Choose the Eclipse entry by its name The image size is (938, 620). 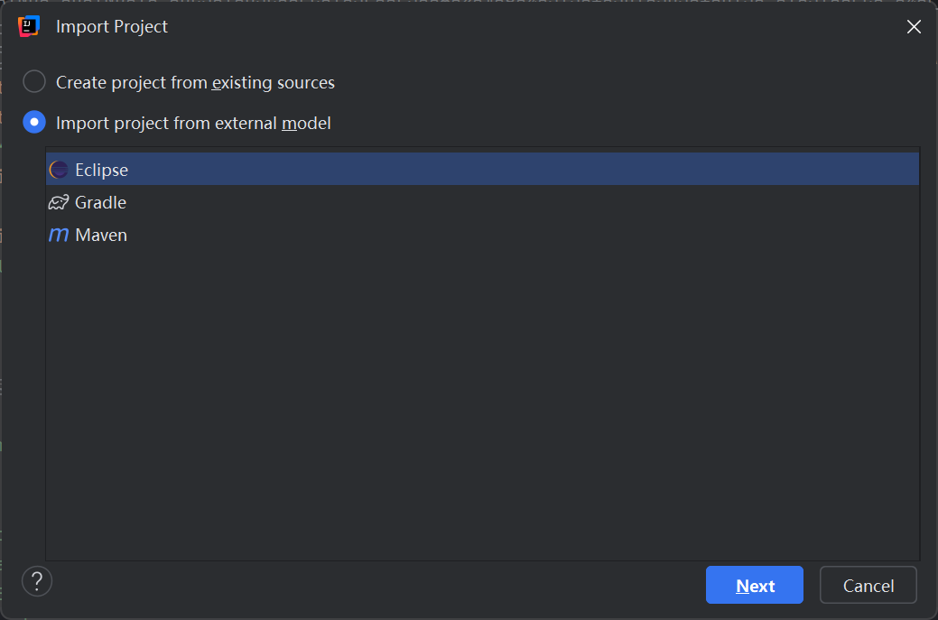[101, 171]
